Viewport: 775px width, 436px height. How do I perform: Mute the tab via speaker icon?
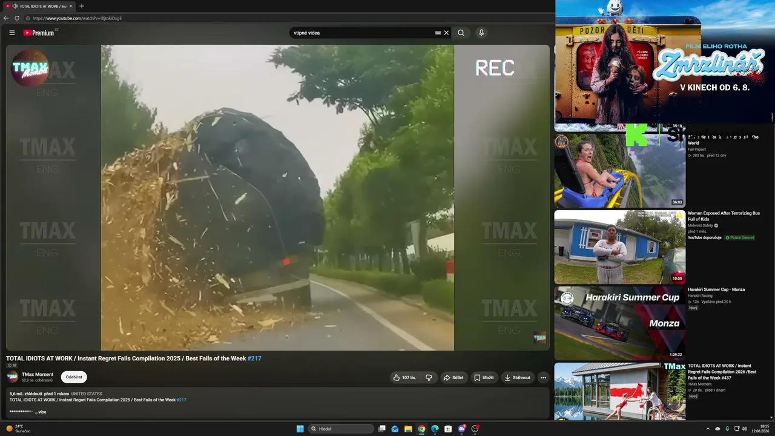pos(15,6)
